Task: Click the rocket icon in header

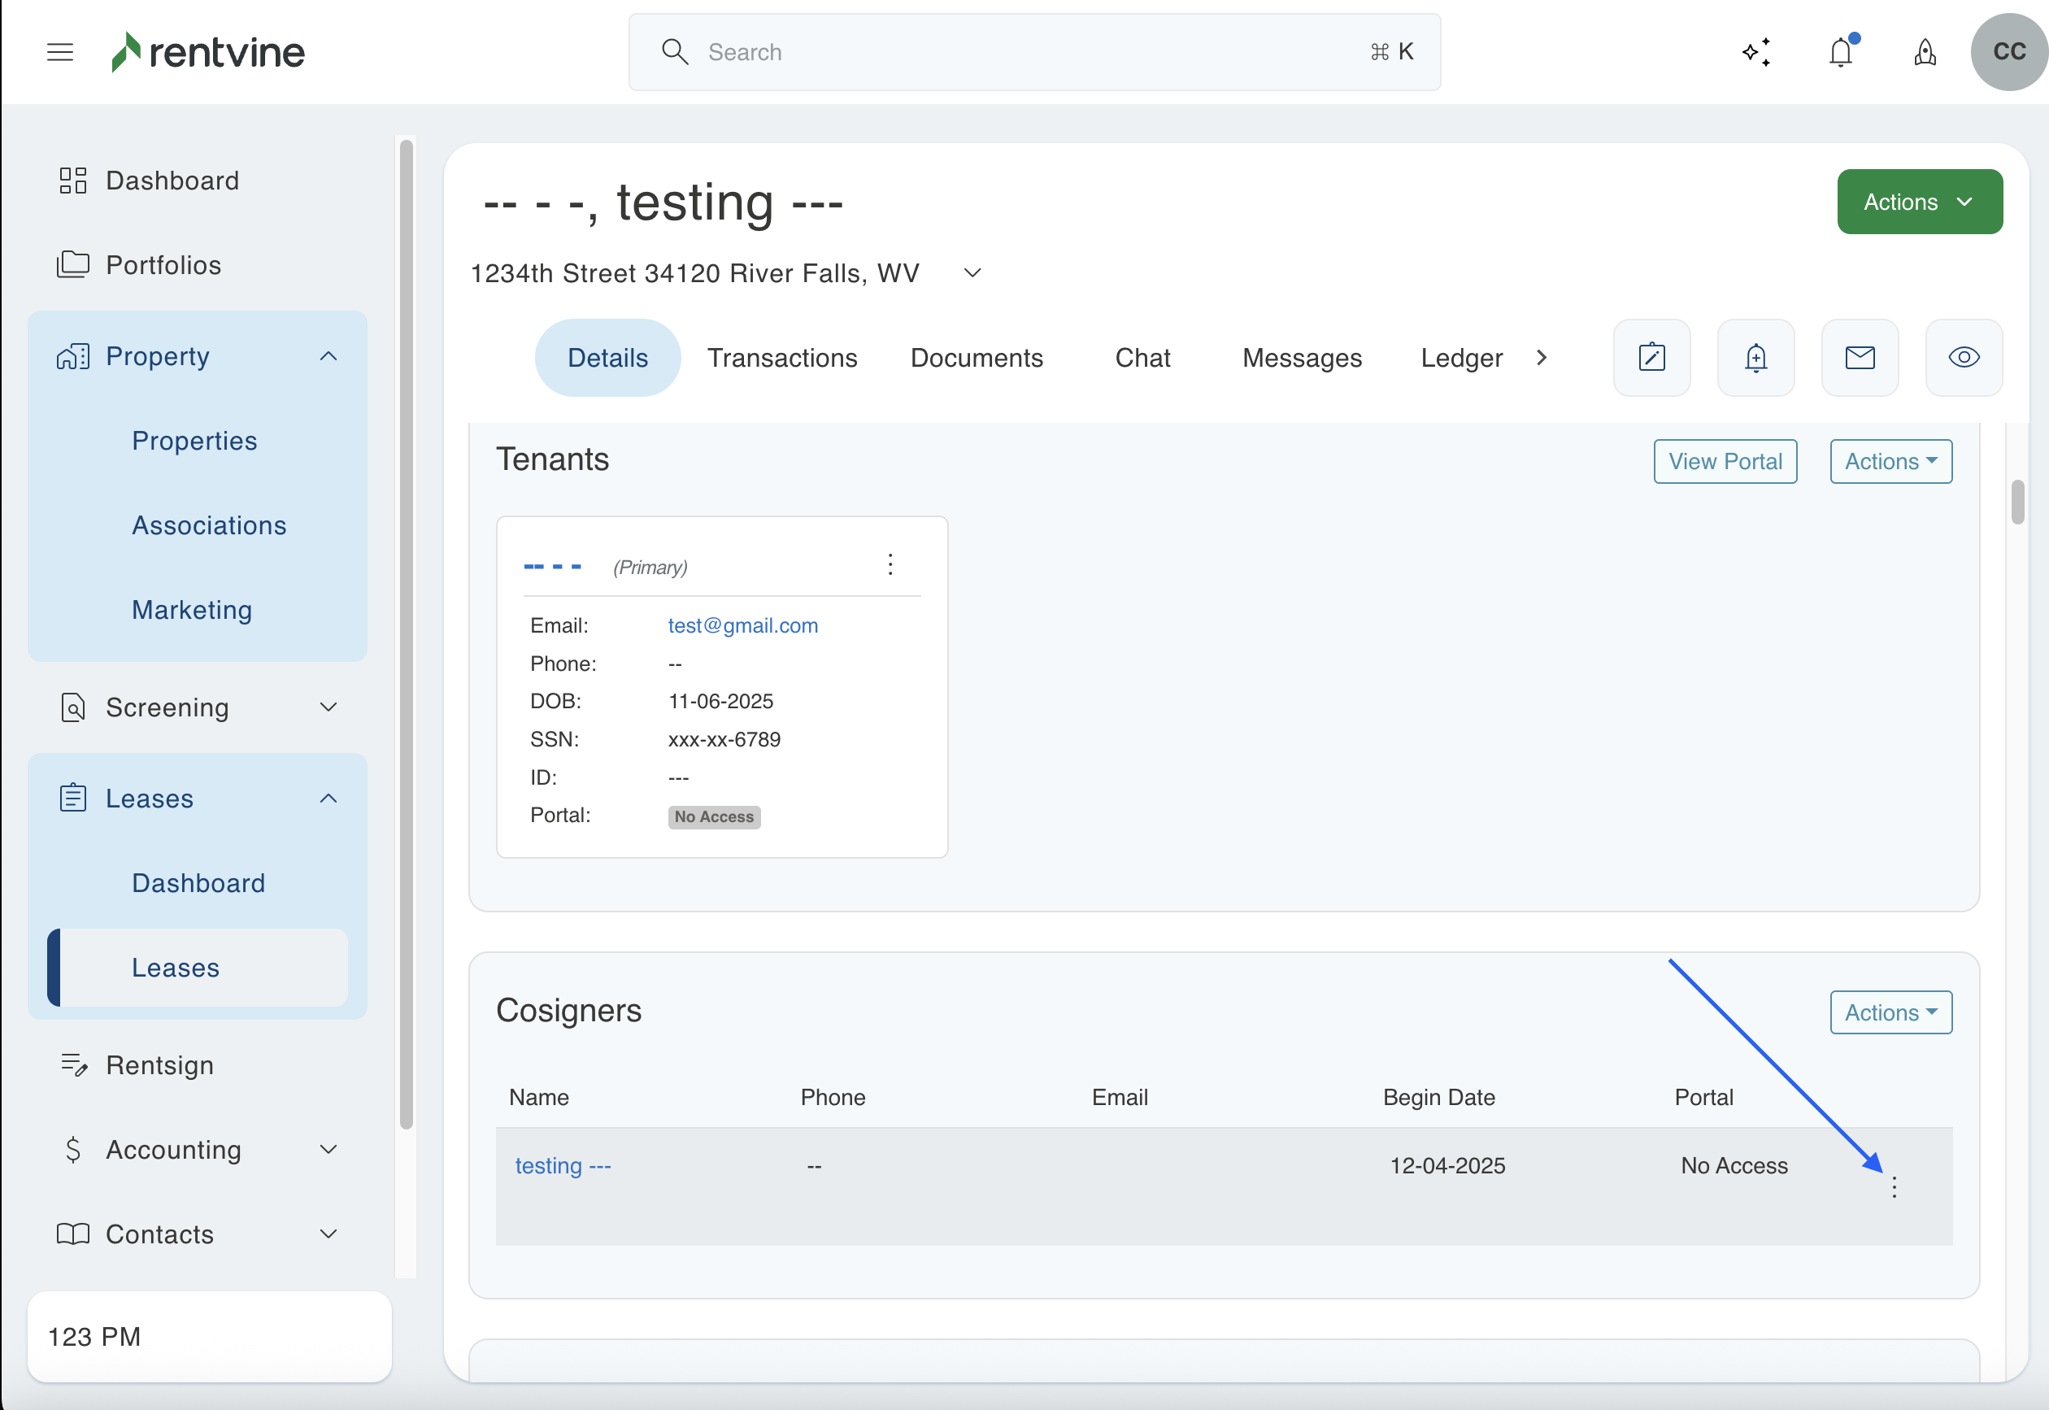Action: click(1925, 52)
